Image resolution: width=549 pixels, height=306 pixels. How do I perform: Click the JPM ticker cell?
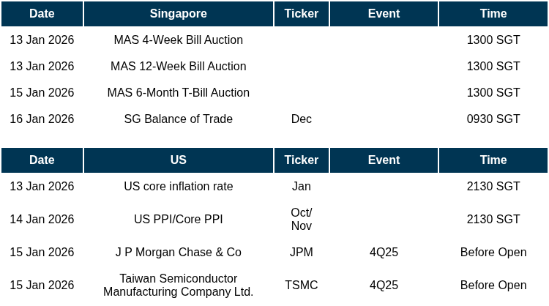(301, 253)
